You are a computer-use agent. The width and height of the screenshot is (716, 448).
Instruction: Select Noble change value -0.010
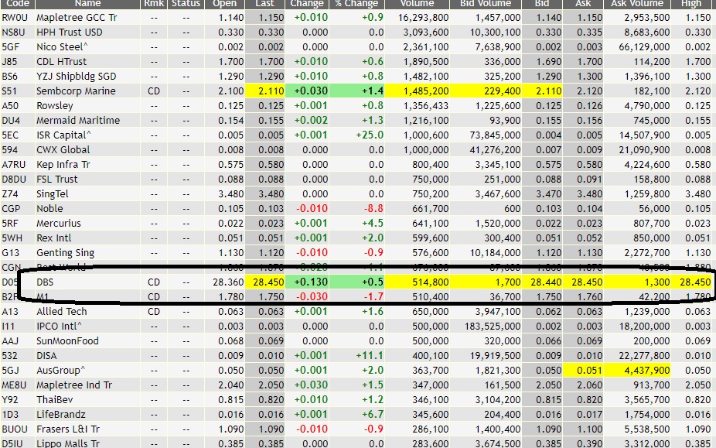312,208
